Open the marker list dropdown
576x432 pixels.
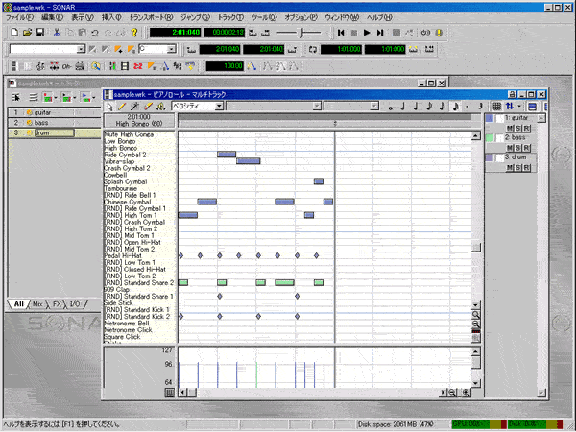coord(82,49)
